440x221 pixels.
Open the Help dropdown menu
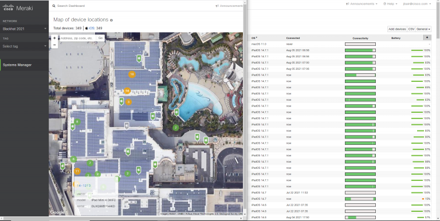(390, 4)
